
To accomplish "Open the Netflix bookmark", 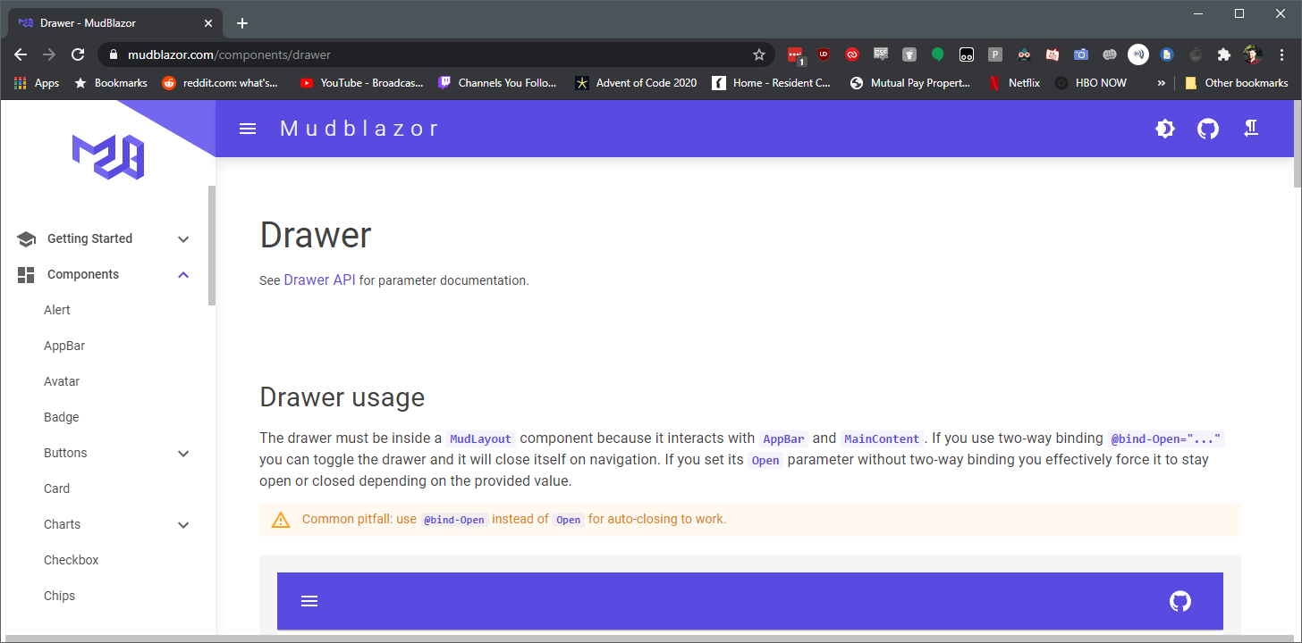I will tap(1015, 82).
